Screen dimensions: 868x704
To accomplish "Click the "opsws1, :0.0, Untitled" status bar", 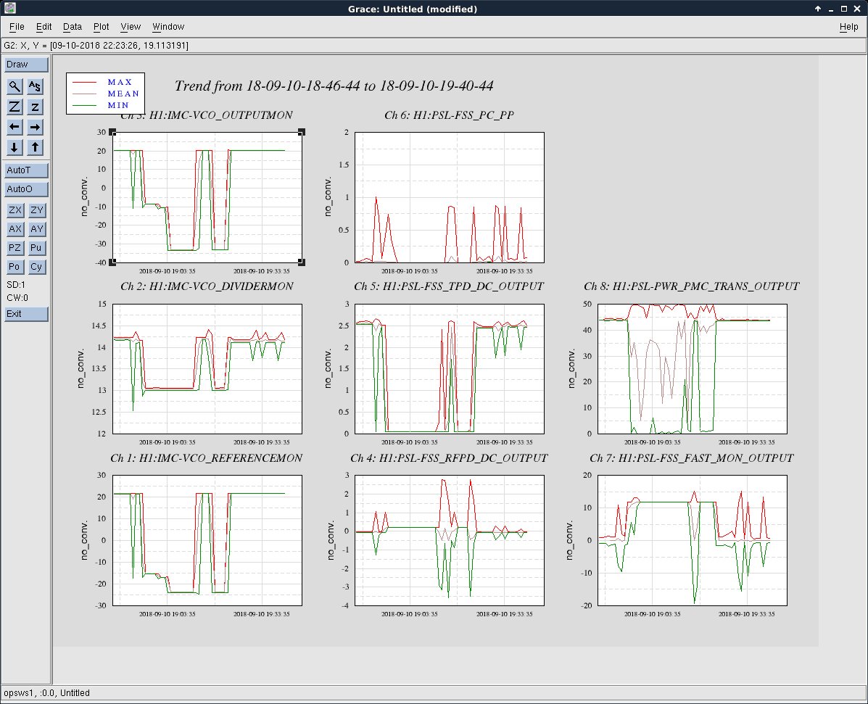I will 434,692.
